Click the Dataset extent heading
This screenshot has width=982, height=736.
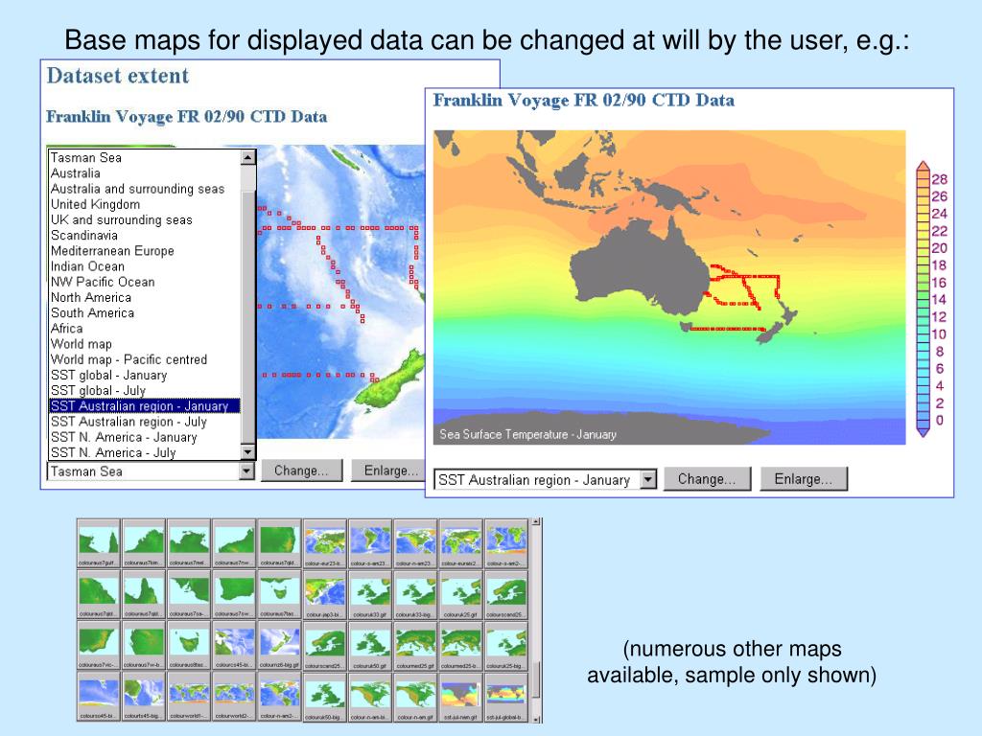pos(118,76)
